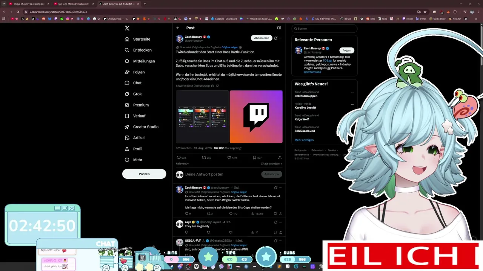This screenshot has height=271, width=483.
Task: Go to Startseite in the sidebar
Action: (x=138, y=39)
